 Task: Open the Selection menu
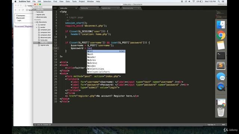coord(47,1)
